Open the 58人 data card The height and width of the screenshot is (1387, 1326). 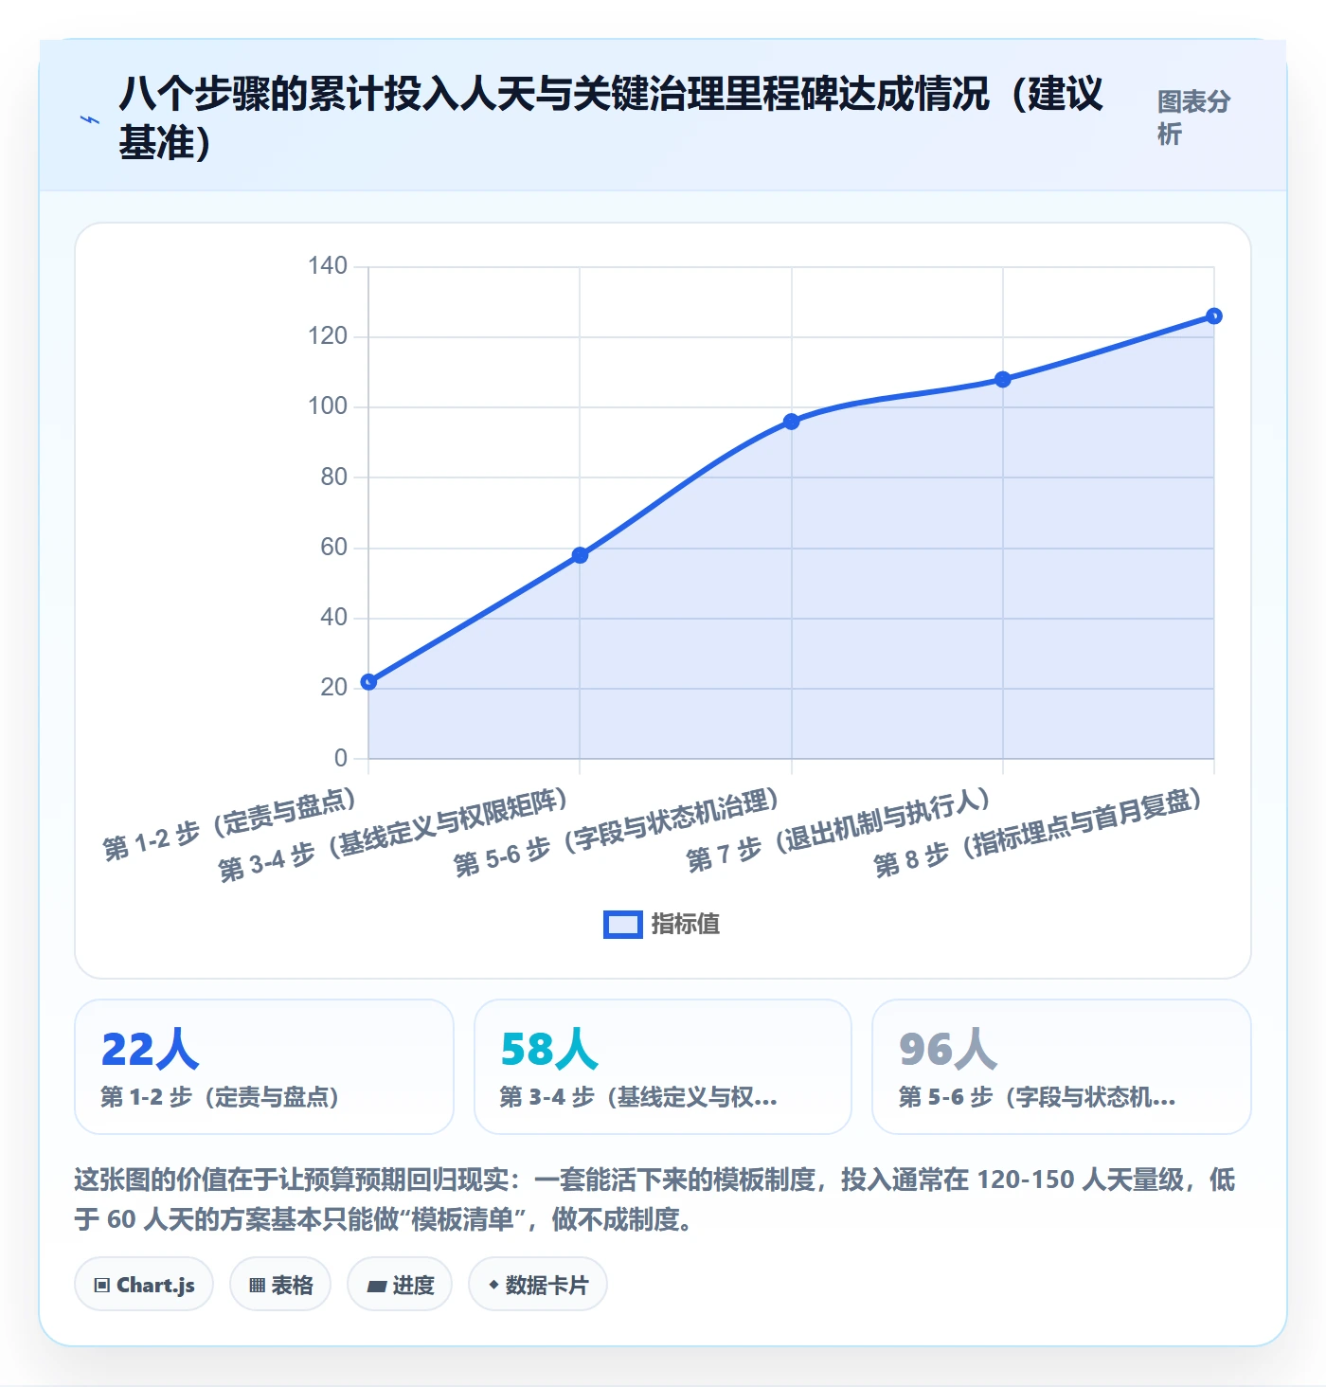pos(663,1067)
